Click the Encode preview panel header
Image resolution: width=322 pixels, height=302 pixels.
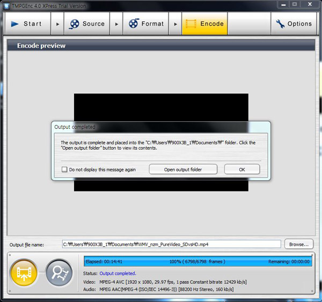pos(161,46)
